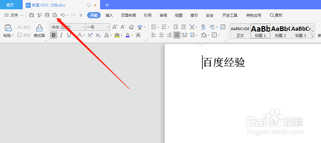Apply Subscript X₂ formatting
Viewport: 321px width, 143px height.
tap(98, 35)
